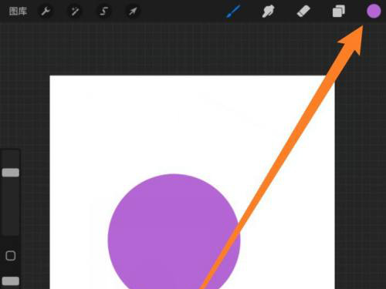Click sidebar gap between square button and opacity handle

point(11,269)
